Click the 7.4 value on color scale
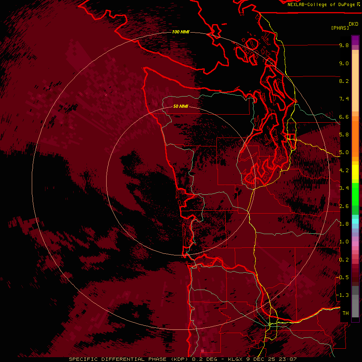This screenshot has height=362, width=362. 344,99
